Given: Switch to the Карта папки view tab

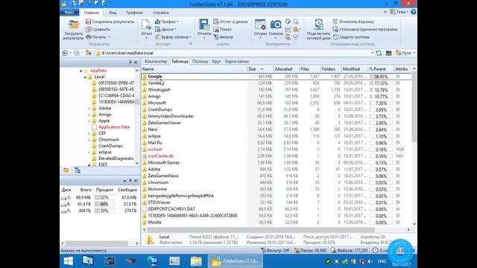Looking at the screenshot, I should tap(237, 61).
